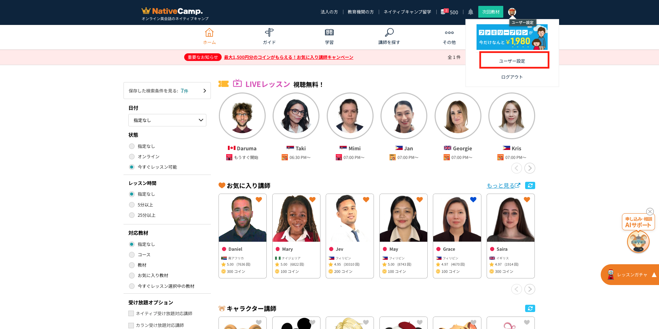Click the 講師を探す magnifier icon
Image resolution: width=659 pixels, height=329 pixels.
389,33
